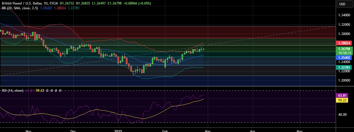354x132 pixels.
Task: Select the RSI (14, close) indicator legend
Action: tap(12, 91)
